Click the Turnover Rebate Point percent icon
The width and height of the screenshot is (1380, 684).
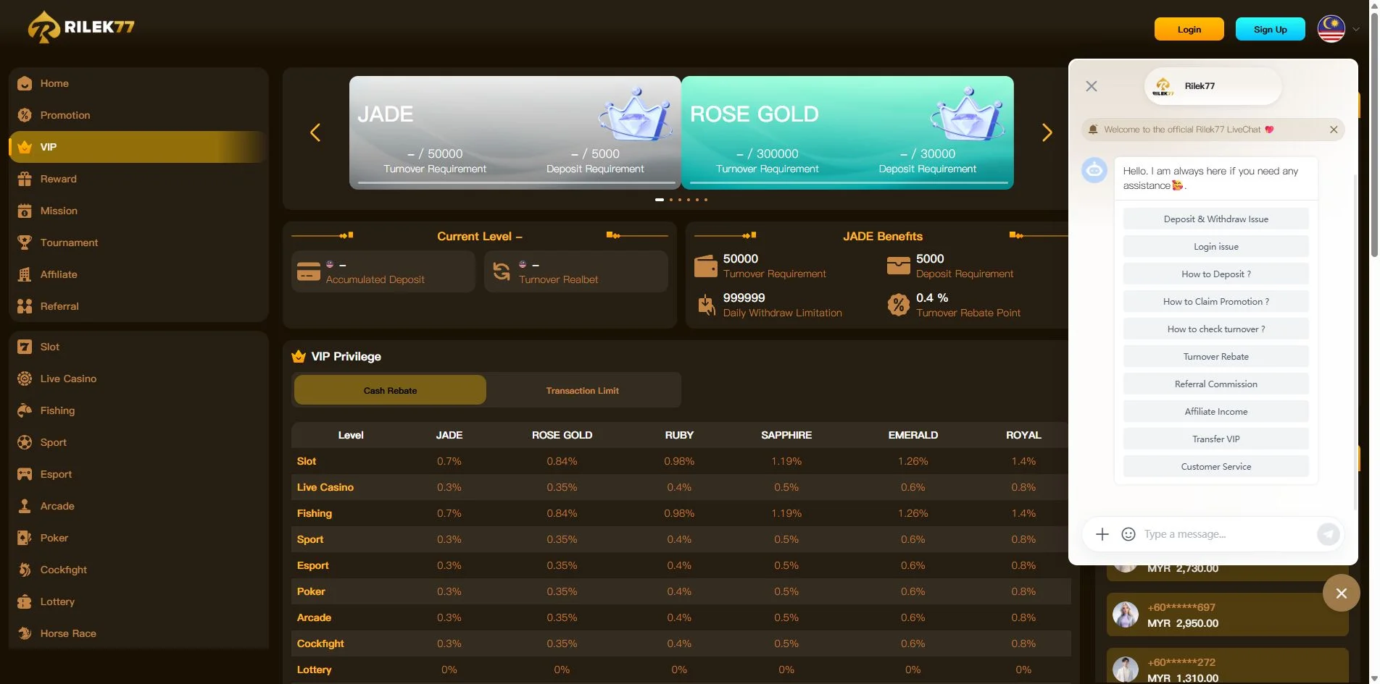click(899, 305)
